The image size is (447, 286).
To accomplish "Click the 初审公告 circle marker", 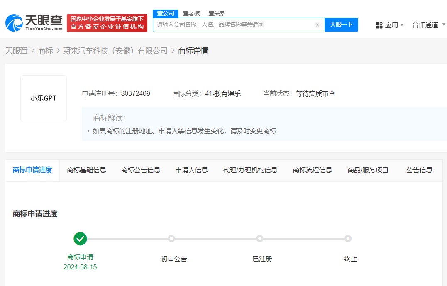I will tap(172, 239).
